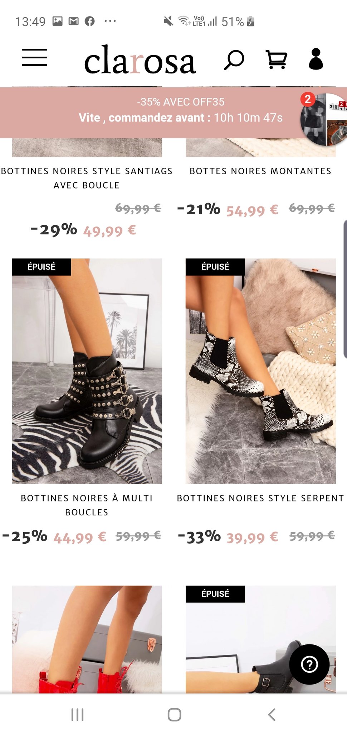Tap the search magnifier icon
The height and width of the screenshot is (734, 347).
(x=234, y=59)
